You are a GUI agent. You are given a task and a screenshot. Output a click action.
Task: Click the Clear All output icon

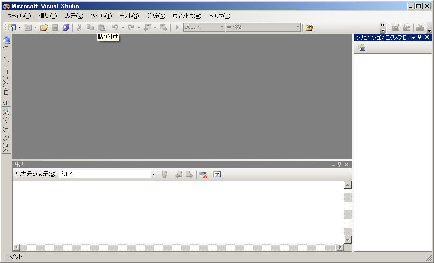pos(203,175)
